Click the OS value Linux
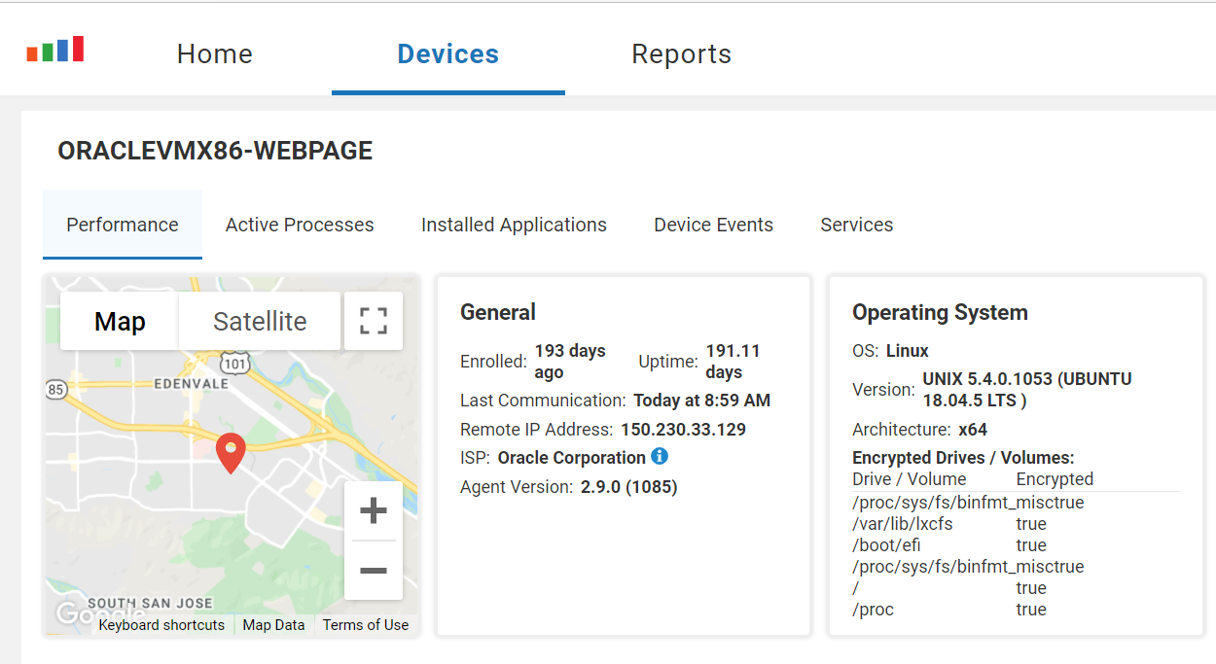 908,351
